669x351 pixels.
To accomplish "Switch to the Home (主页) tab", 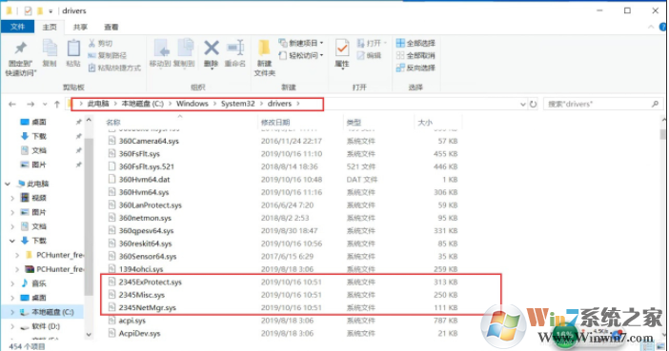I will pos(50,27).
